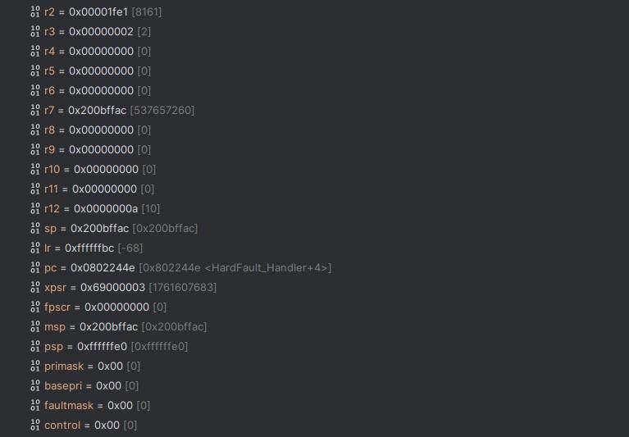
Task: Select the r10 register row
Action: click(100, 169)
